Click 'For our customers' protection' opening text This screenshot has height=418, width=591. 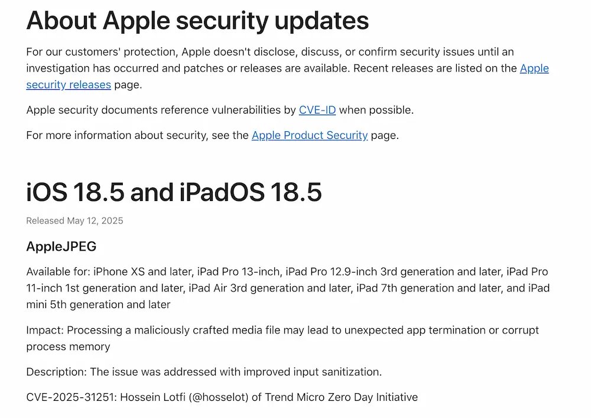coord(102,52)
